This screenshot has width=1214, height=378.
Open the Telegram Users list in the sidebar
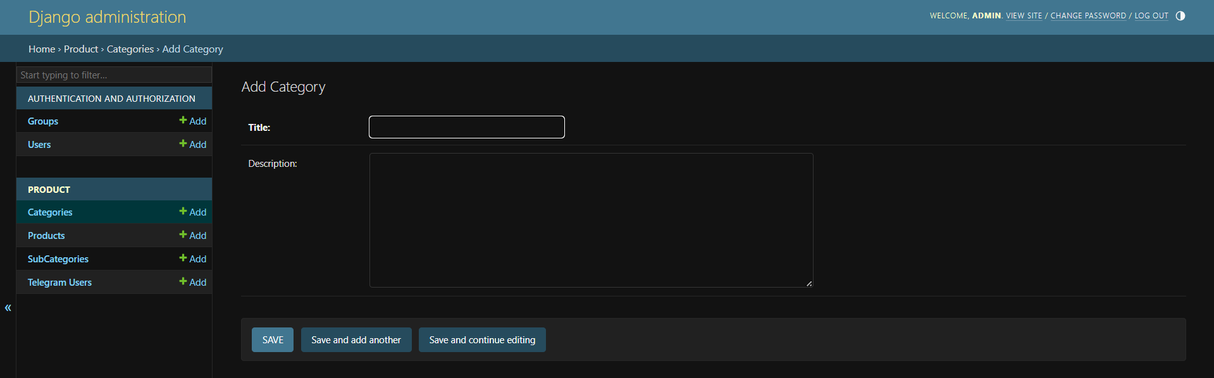coord(59,283)
